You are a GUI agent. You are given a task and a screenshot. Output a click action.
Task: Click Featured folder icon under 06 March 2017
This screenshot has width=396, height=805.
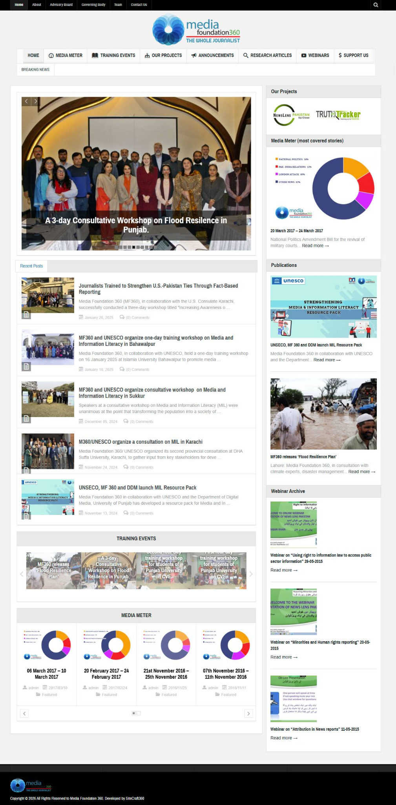point(38,695)
